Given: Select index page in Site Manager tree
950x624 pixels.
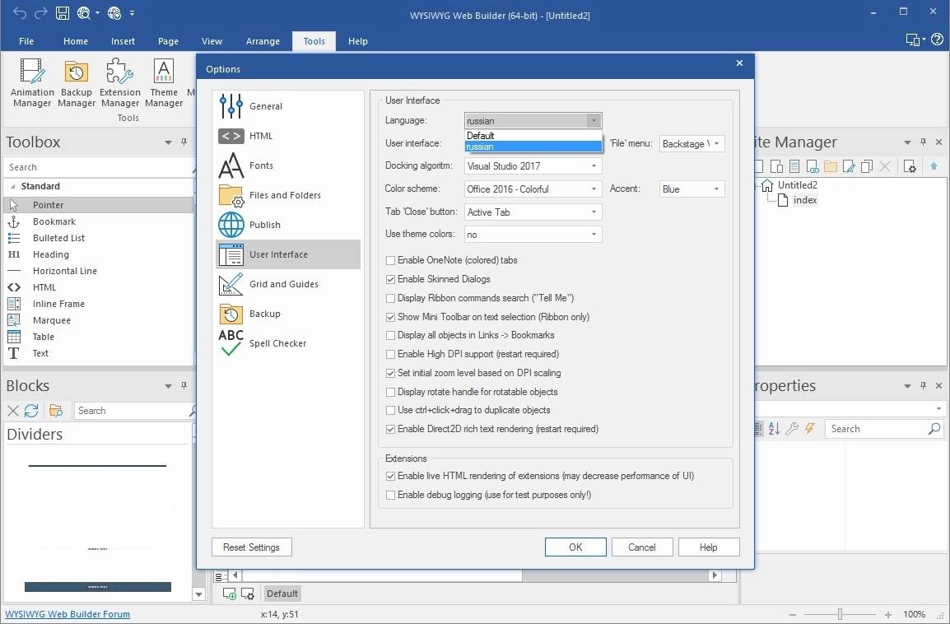Looking at the screenshot, I should (x=805, y=201).
